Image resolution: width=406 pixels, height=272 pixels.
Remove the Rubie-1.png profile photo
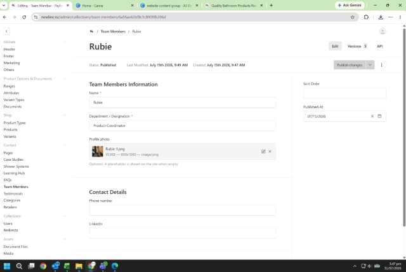tap(270, 151)
